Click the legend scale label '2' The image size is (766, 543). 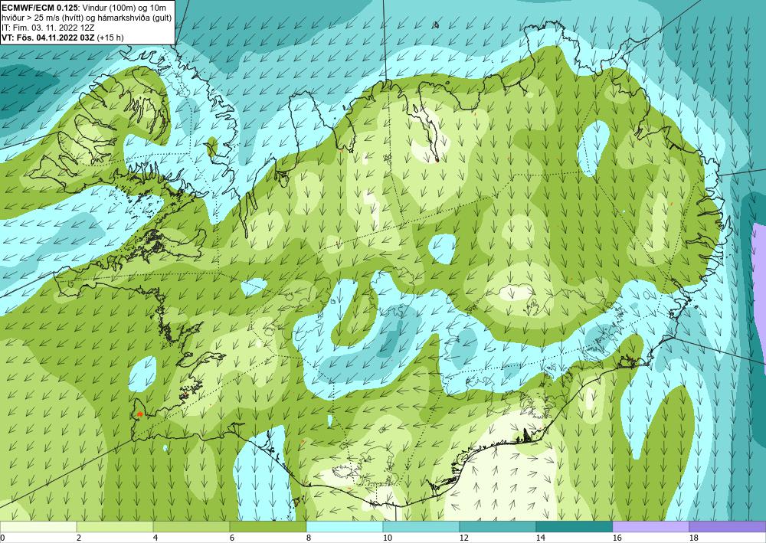tap(79, 538)
